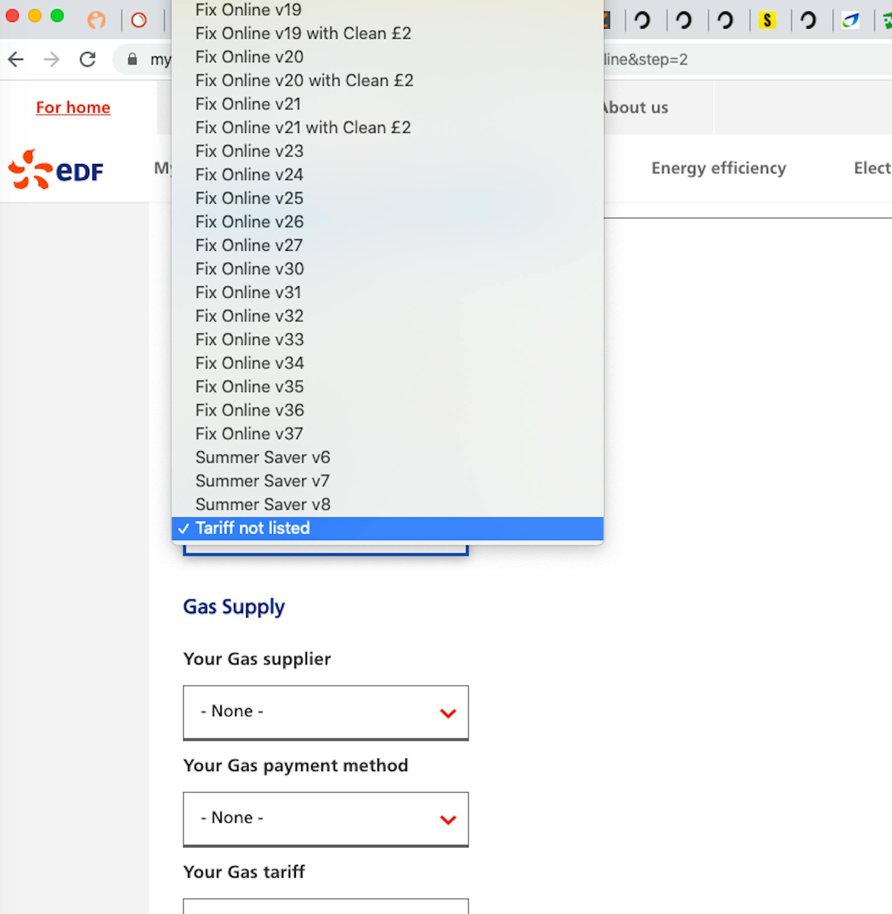Reload the page with the refresh icon
Screen dimensions: 892x914
(88, 59)
